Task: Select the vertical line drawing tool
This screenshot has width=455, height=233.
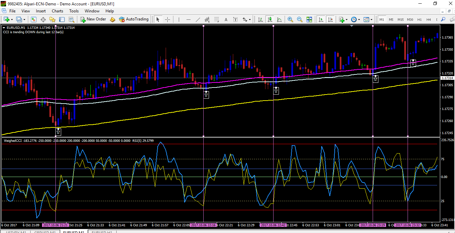Action: point(179,19)
